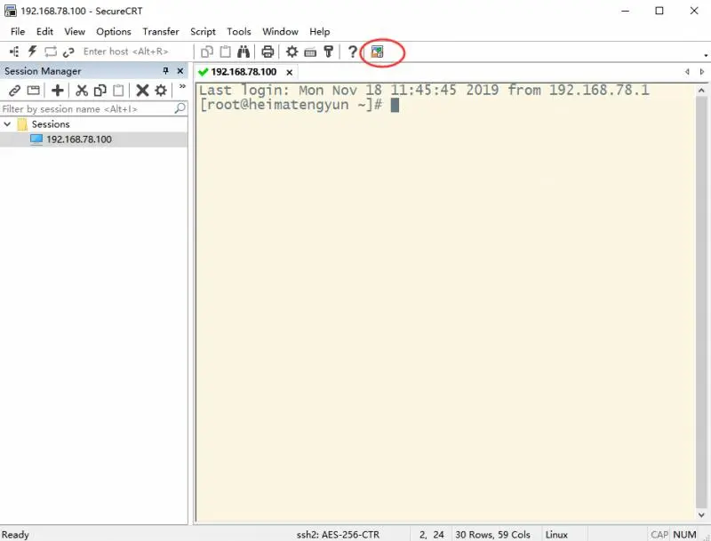Open the Help menu
This screenshot has width=711, height=541.
pyautogui.click(x=320, y=31)
